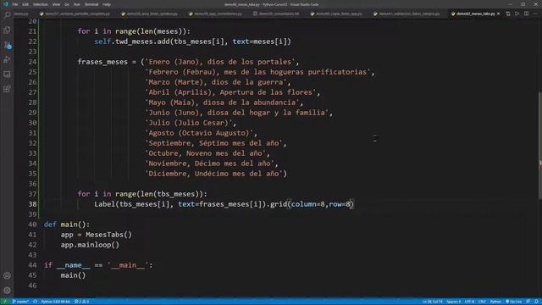Click the 'frases_meses' variable on line 24

coord(102,62)
